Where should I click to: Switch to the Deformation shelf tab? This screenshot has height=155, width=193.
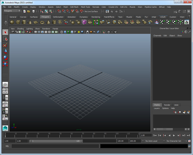tap(58, 17)
